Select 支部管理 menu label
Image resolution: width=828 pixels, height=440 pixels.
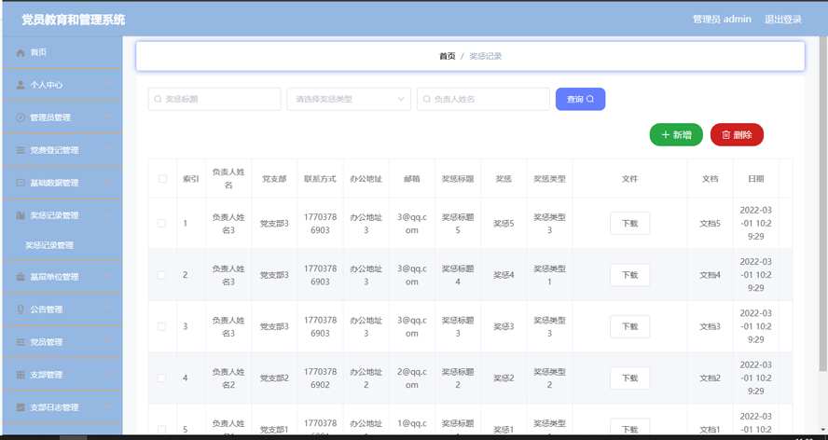pos(47,375)
